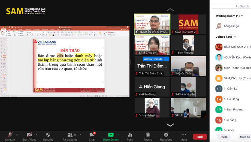Click the 4-Hiền Giang tile
The width and height of the screenshot is (251, 142).
pyautogui.click(x=152, y=87)
